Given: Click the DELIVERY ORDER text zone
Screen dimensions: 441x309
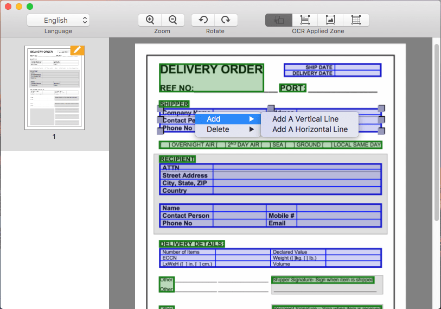Looking at the screenshot, I should [x=212, y=78].
